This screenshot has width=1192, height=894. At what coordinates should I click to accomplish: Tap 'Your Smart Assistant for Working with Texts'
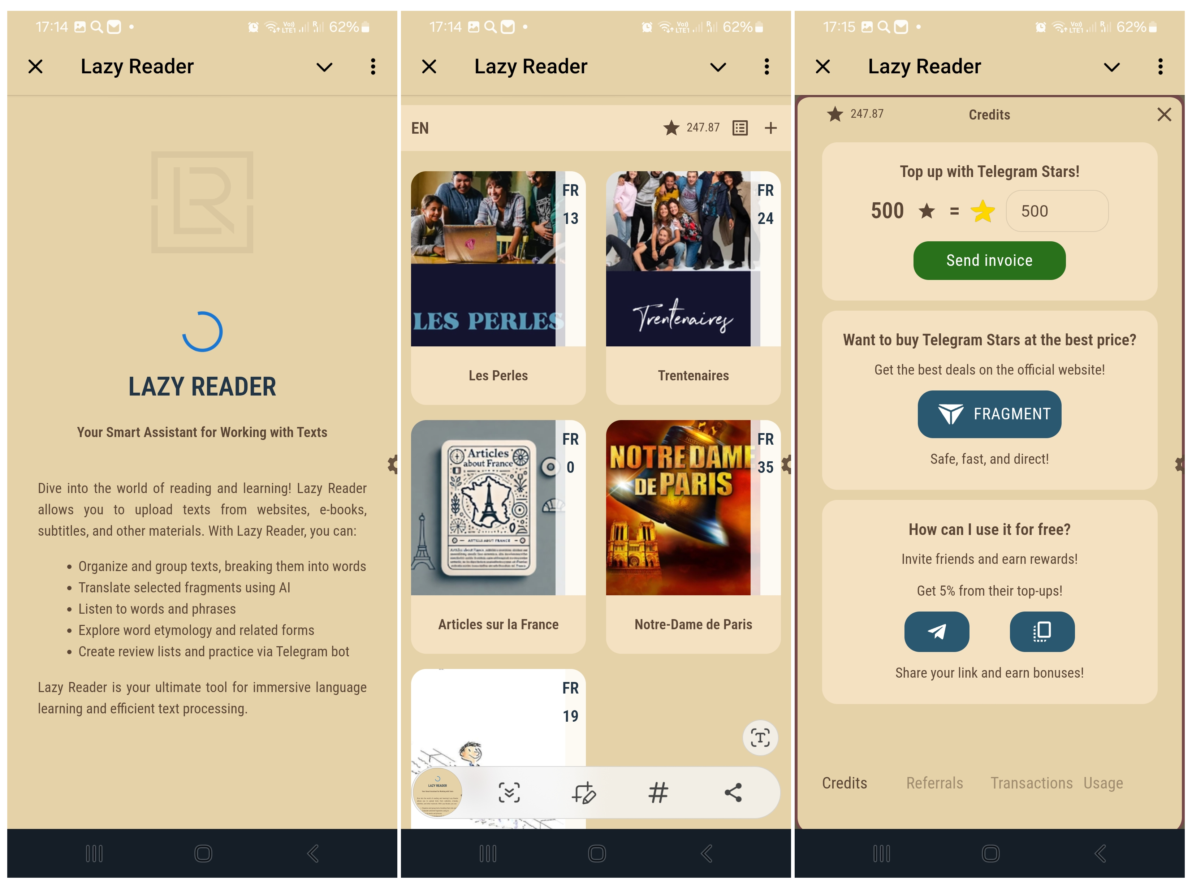point(202,432)
